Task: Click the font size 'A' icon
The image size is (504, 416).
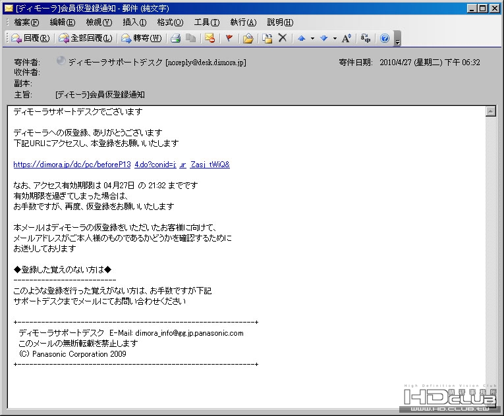Action: [x=347, y=38]
